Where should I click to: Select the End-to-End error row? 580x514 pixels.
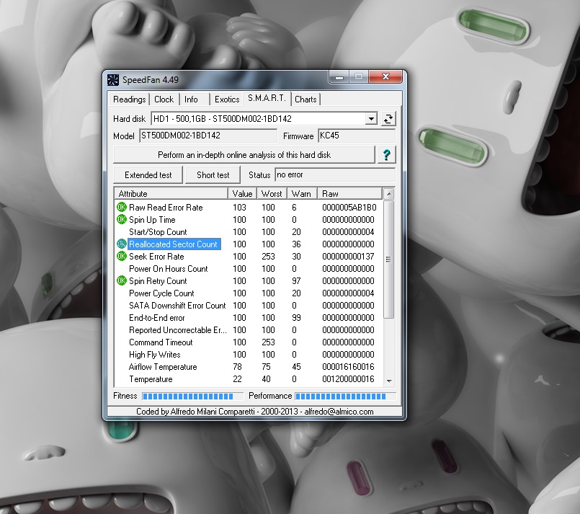click(x=248, y=317)
